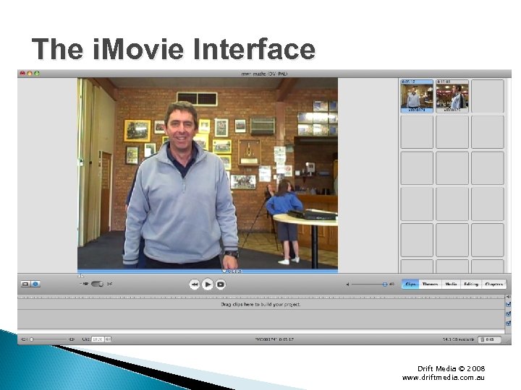Zoom the iMovie window with green button

point(37,73)
